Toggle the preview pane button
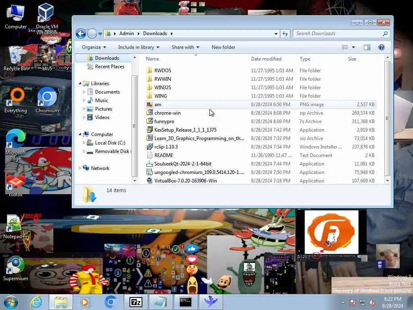The height and width of the screenshot is (310, 413). tap(367, 47)
